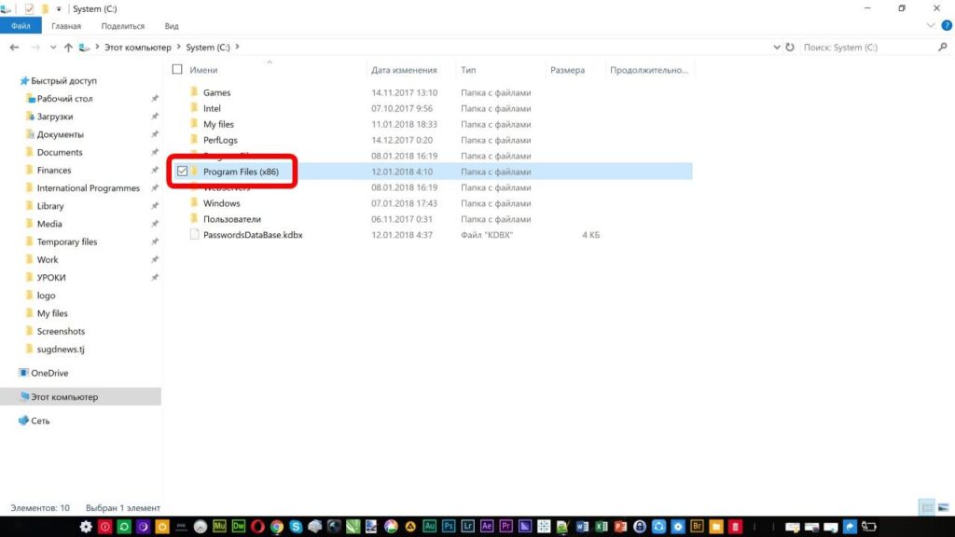Open the Поделиться ribbon tab
Screen dimensions: 955x537
click(x=122, y=26)
